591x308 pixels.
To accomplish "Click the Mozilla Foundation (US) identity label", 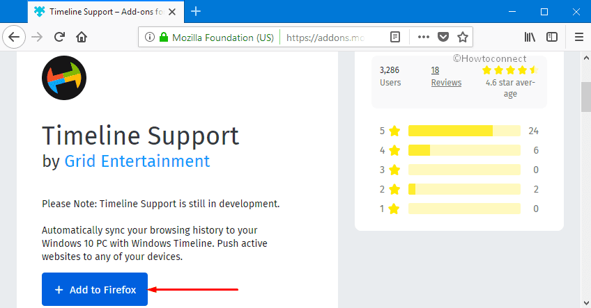I will pos(223,38).
